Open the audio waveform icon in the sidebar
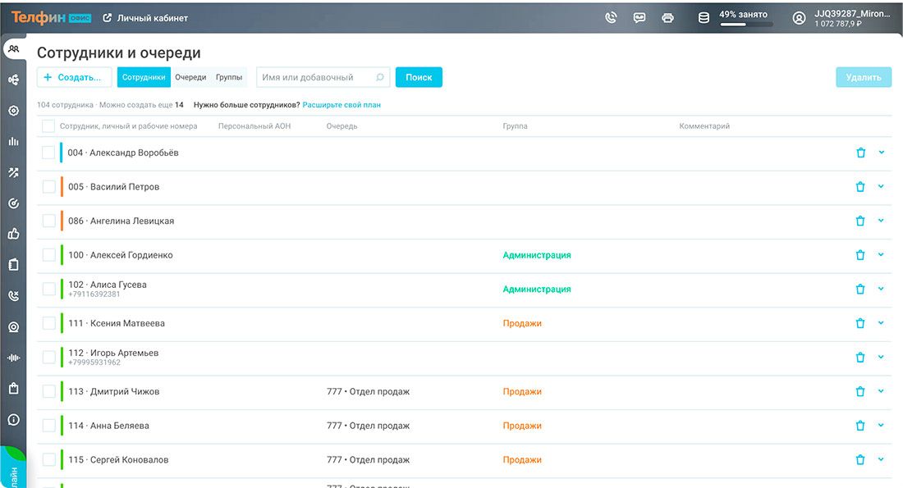 (13, 358)
